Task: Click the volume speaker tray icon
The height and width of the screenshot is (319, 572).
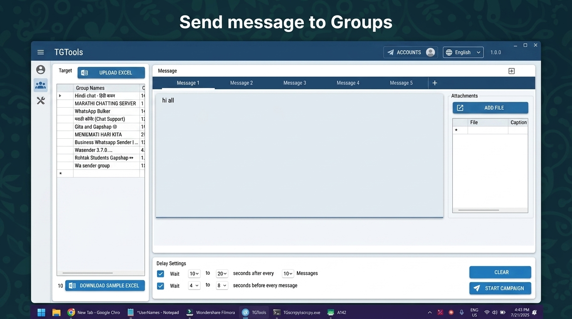Action: coord(495,312)
